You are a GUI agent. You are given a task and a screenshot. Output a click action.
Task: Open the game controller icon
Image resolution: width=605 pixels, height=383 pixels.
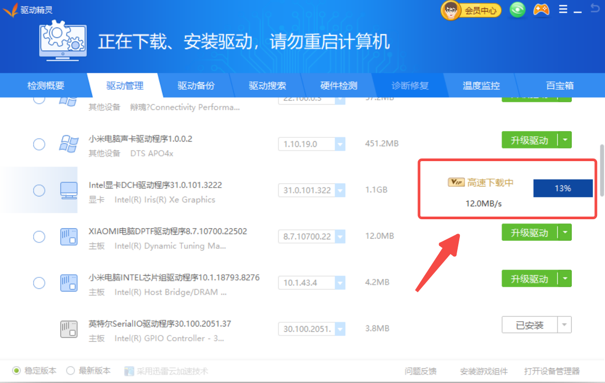(541, 10)
